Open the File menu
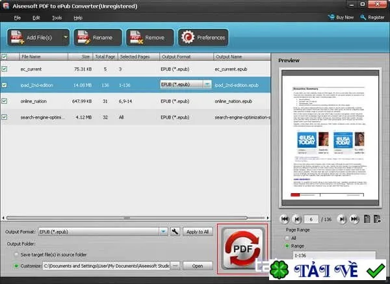The height and width of the screenshot is (284, 390). click(x=17, y=18)
